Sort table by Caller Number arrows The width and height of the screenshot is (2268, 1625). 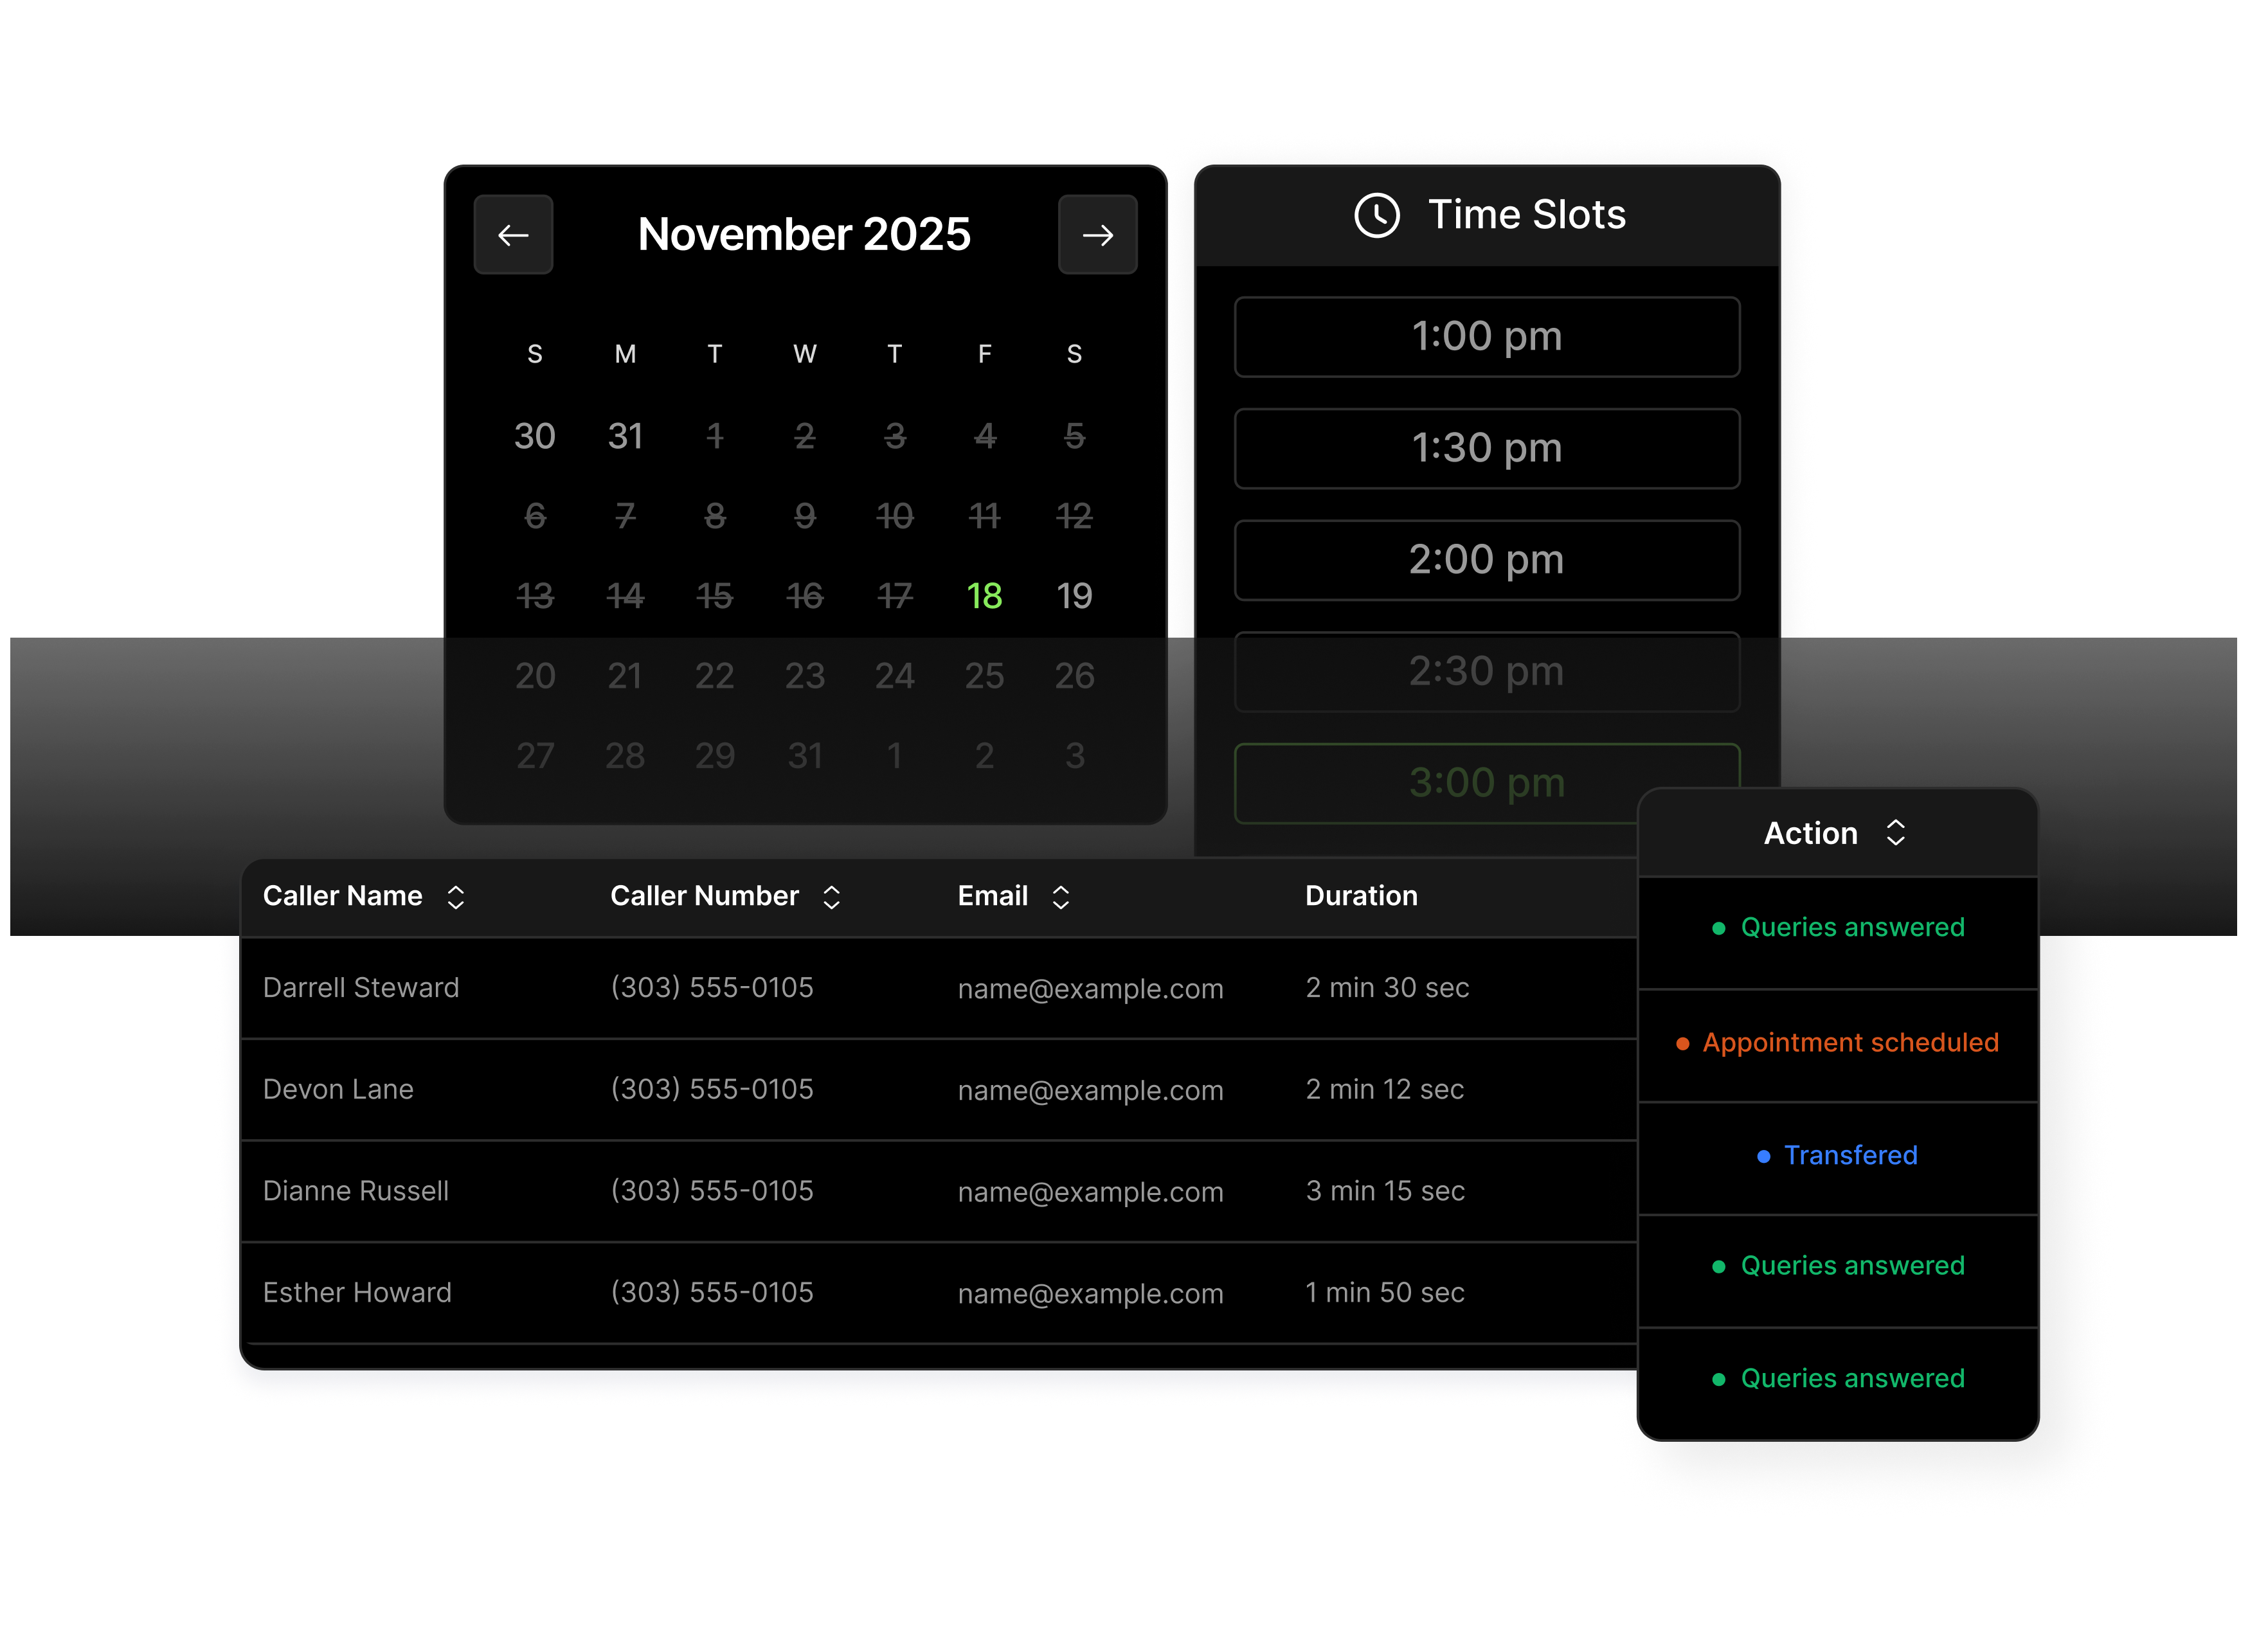click(x=831, y=897)
